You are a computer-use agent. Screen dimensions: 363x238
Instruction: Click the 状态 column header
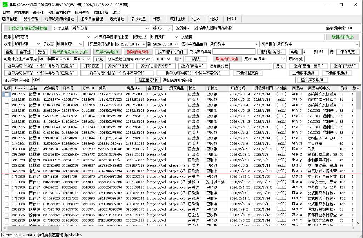(192, 88)
